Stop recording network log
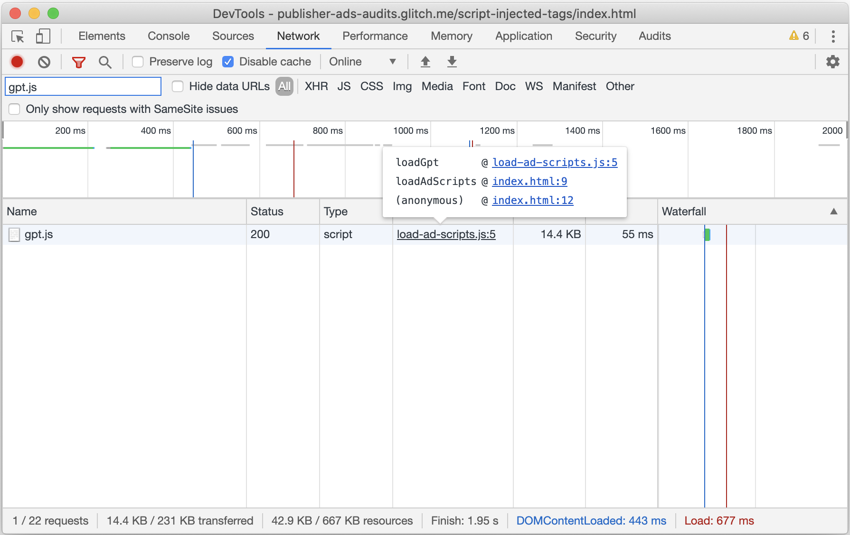The width and height of the screenshot is (850, 535). [17, 61]
